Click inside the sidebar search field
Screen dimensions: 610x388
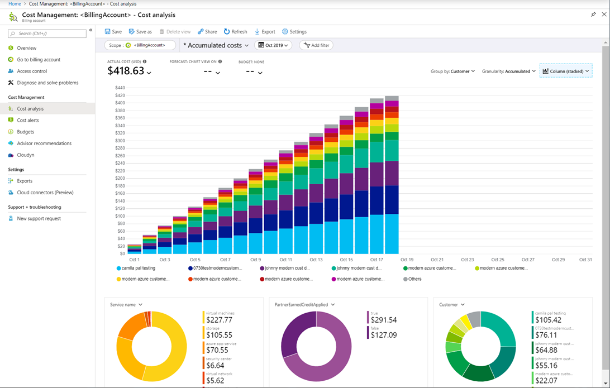point(46,33)
